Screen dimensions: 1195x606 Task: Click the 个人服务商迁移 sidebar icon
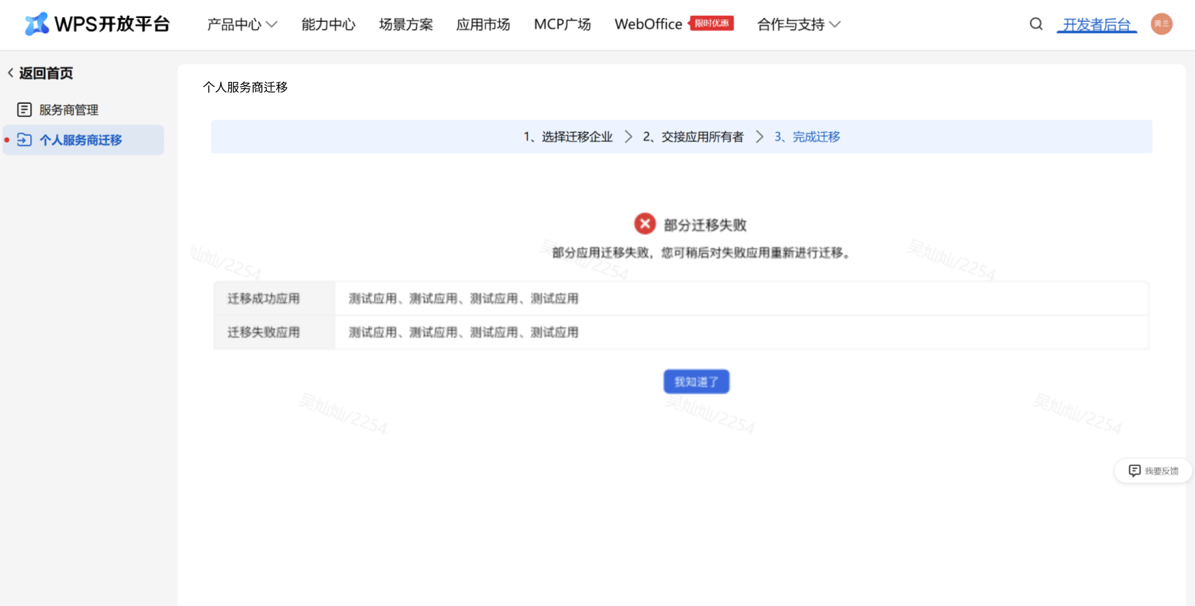pyautogui.click(x=24, y=140)
